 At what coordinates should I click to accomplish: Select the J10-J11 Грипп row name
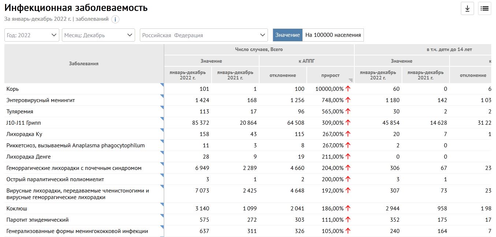(x=23, y=123)
